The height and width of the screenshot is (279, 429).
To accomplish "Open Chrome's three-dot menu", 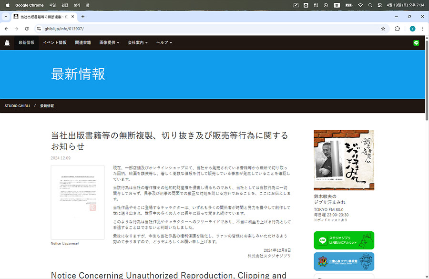I will point(423,29).
